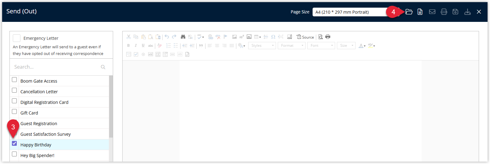Select the Guest Registration row
The height and width of the screenshot is (164, 490).
coord(59,123)
